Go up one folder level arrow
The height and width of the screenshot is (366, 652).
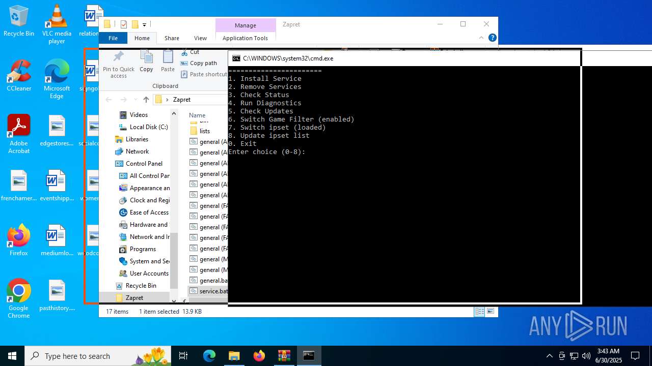pyautogui.click(x=146, y=100)
